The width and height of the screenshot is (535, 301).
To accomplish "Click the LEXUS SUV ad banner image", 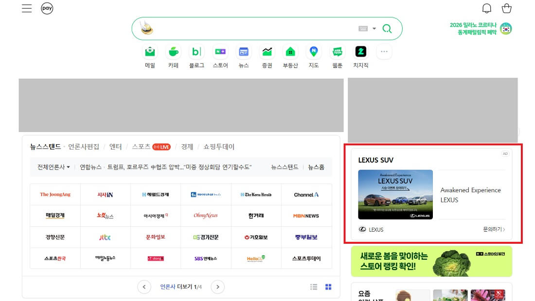I will [x=395, y=194].
